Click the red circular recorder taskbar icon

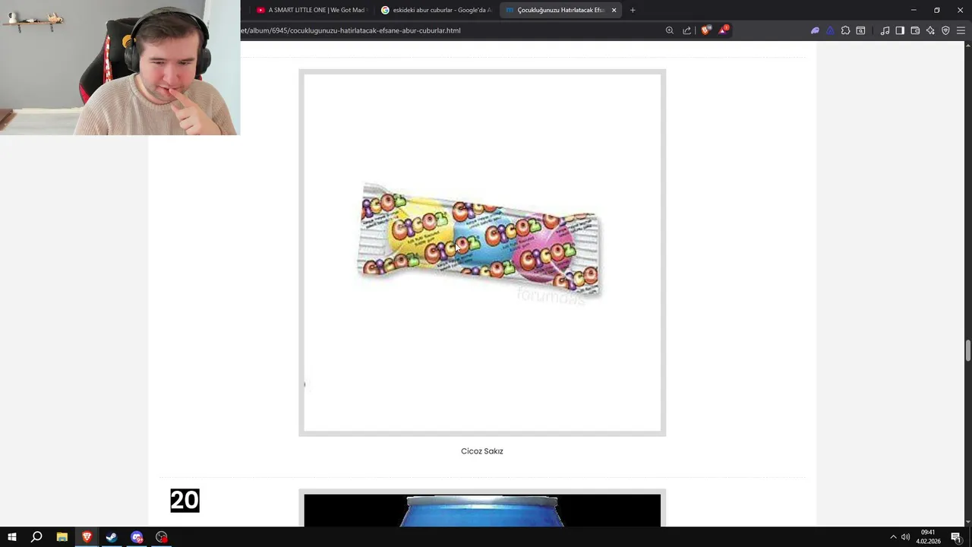(x=162, y=537)
